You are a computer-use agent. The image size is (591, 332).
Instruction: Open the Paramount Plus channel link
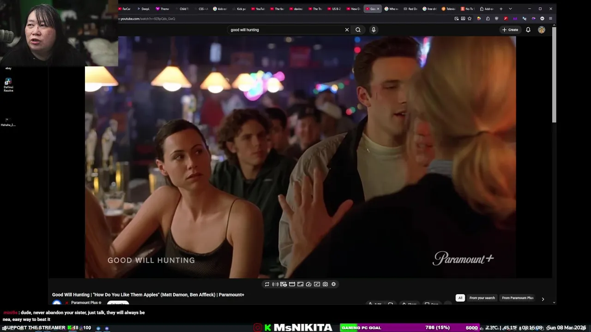pos(84,302)
